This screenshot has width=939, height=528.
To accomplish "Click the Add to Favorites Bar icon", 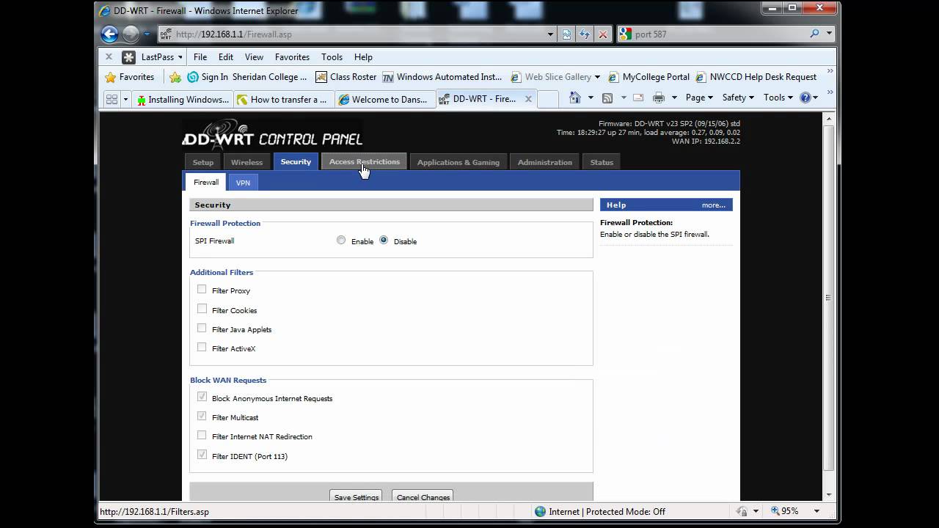I will pos(175,77).
